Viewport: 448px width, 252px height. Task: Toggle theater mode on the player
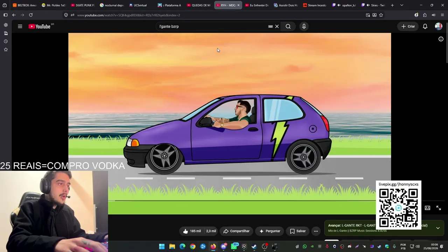427,208
